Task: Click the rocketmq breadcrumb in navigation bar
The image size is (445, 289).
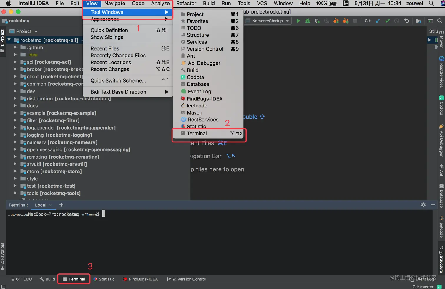Action: coord(16,21)
